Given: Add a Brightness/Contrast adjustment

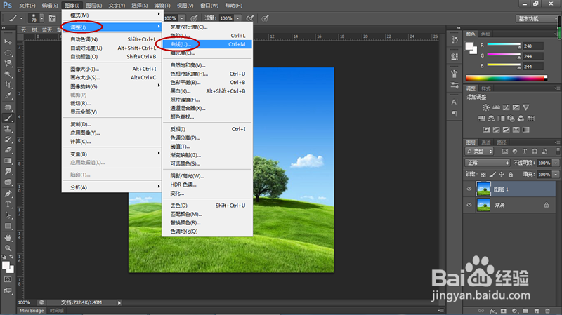Looking at the screenshot, I should point(486,107).
